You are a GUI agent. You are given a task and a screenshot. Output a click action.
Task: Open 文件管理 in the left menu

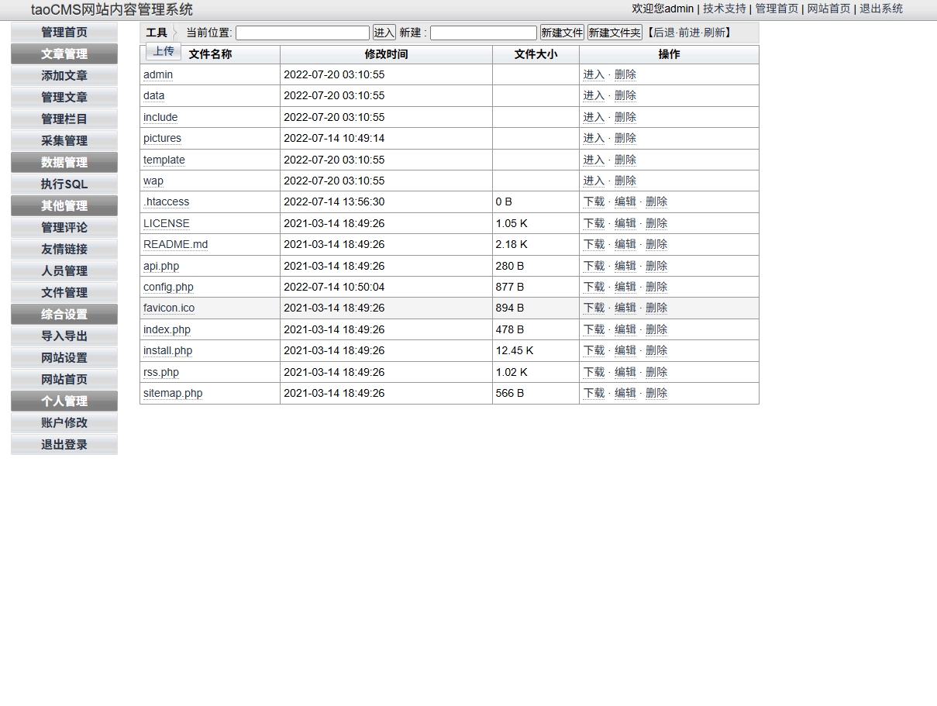tap(64, 293)
